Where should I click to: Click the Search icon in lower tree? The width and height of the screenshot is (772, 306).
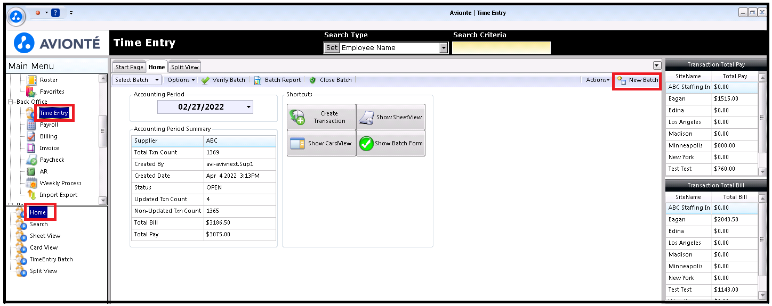pos(21,225)
